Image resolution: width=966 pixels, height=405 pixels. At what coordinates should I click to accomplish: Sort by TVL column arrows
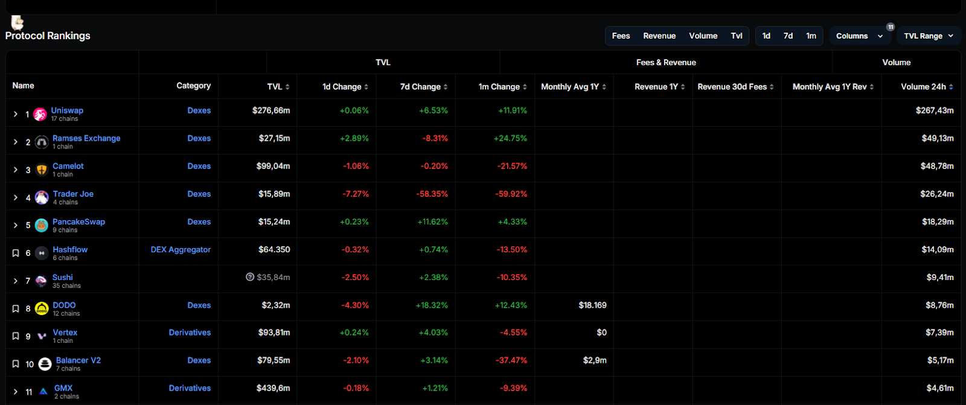(x=287, y=87)
